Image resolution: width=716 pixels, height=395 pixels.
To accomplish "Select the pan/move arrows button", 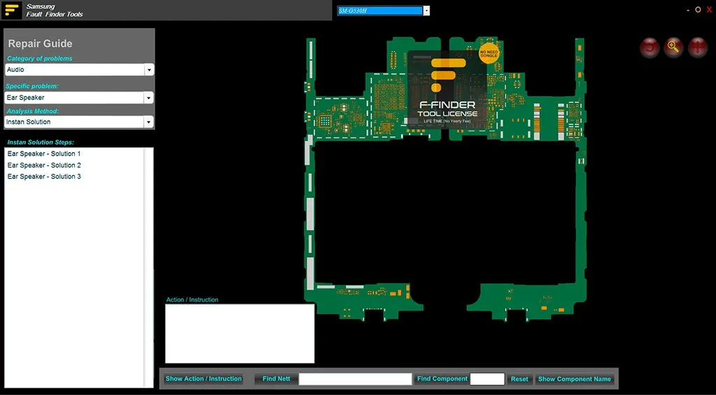I will click(698, 47).
